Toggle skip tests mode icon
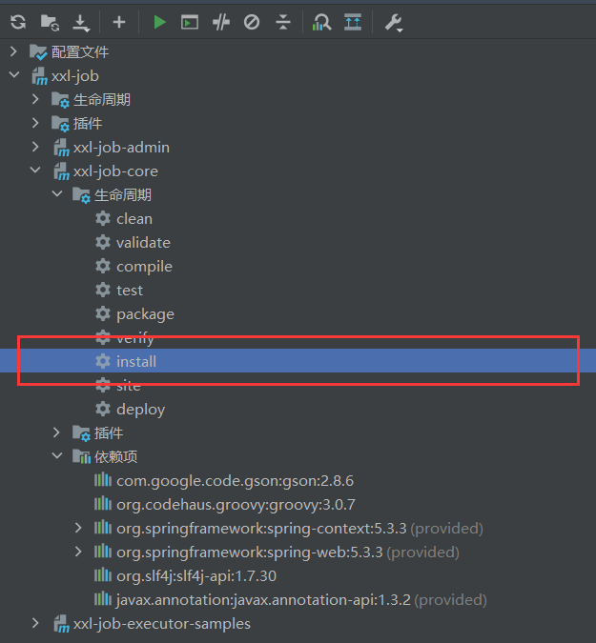 252,22
